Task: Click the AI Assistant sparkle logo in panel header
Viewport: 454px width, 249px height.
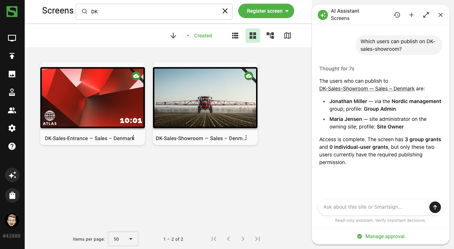Action: click(323, 15)
